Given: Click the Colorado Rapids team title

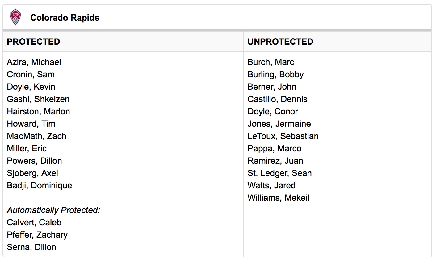Looking at the screenshot, I should [x=65, y=18].
